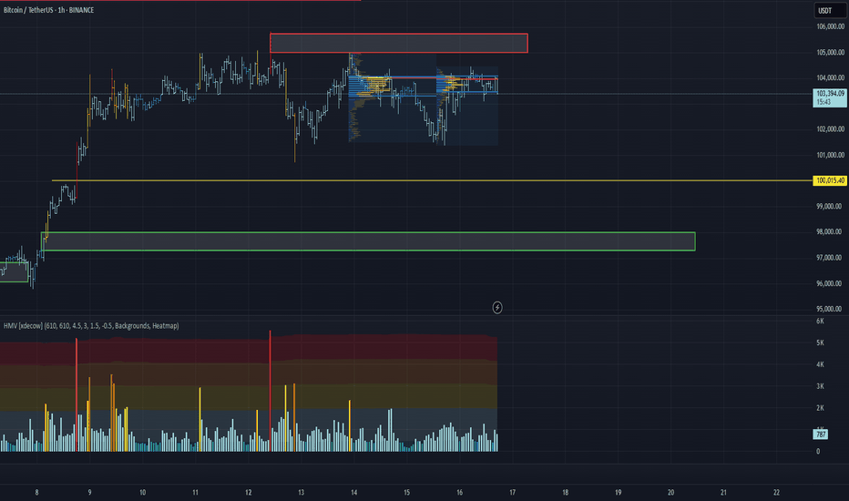Select the red resistance rectangle zone
The width and height of the screenshot is (849, 501).
click(x=398, y=44)
